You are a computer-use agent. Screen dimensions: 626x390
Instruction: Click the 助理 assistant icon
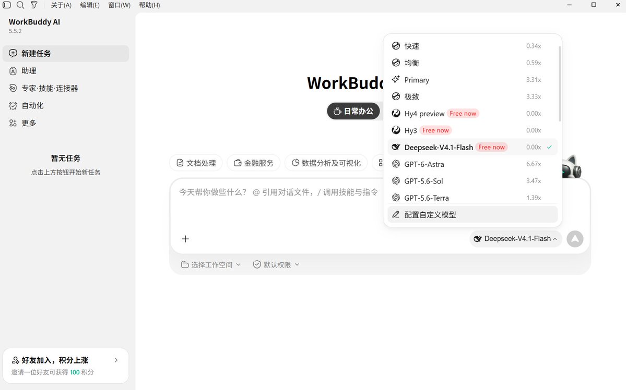[x=13, y=71]
